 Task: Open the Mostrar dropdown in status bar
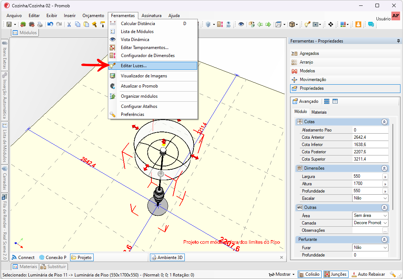click(x=282, y=274)
